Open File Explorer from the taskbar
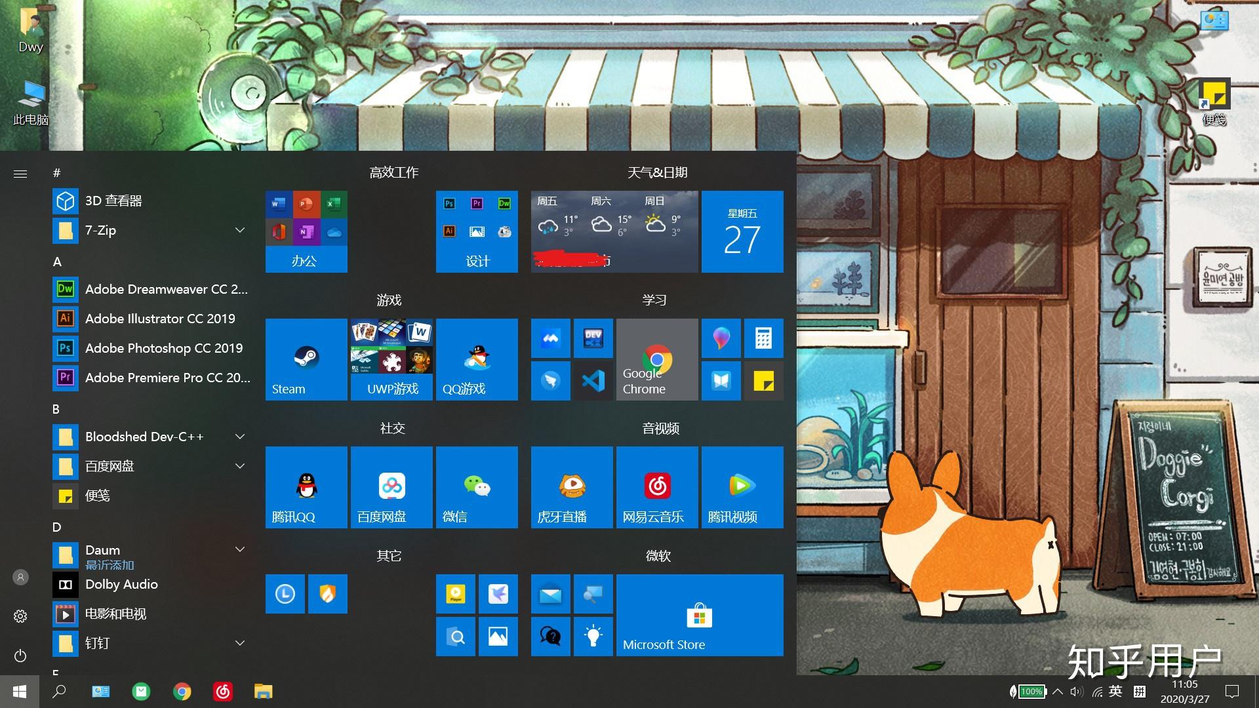 click(263, 692)
